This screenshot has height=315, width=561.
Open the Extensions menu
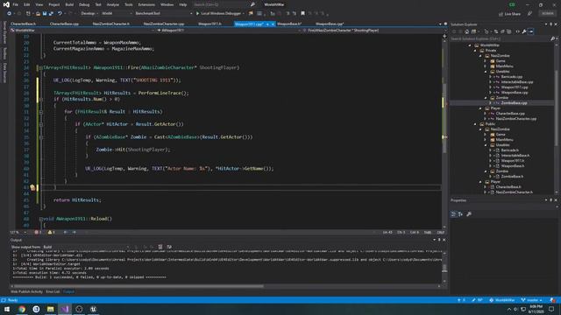[146, 4]
